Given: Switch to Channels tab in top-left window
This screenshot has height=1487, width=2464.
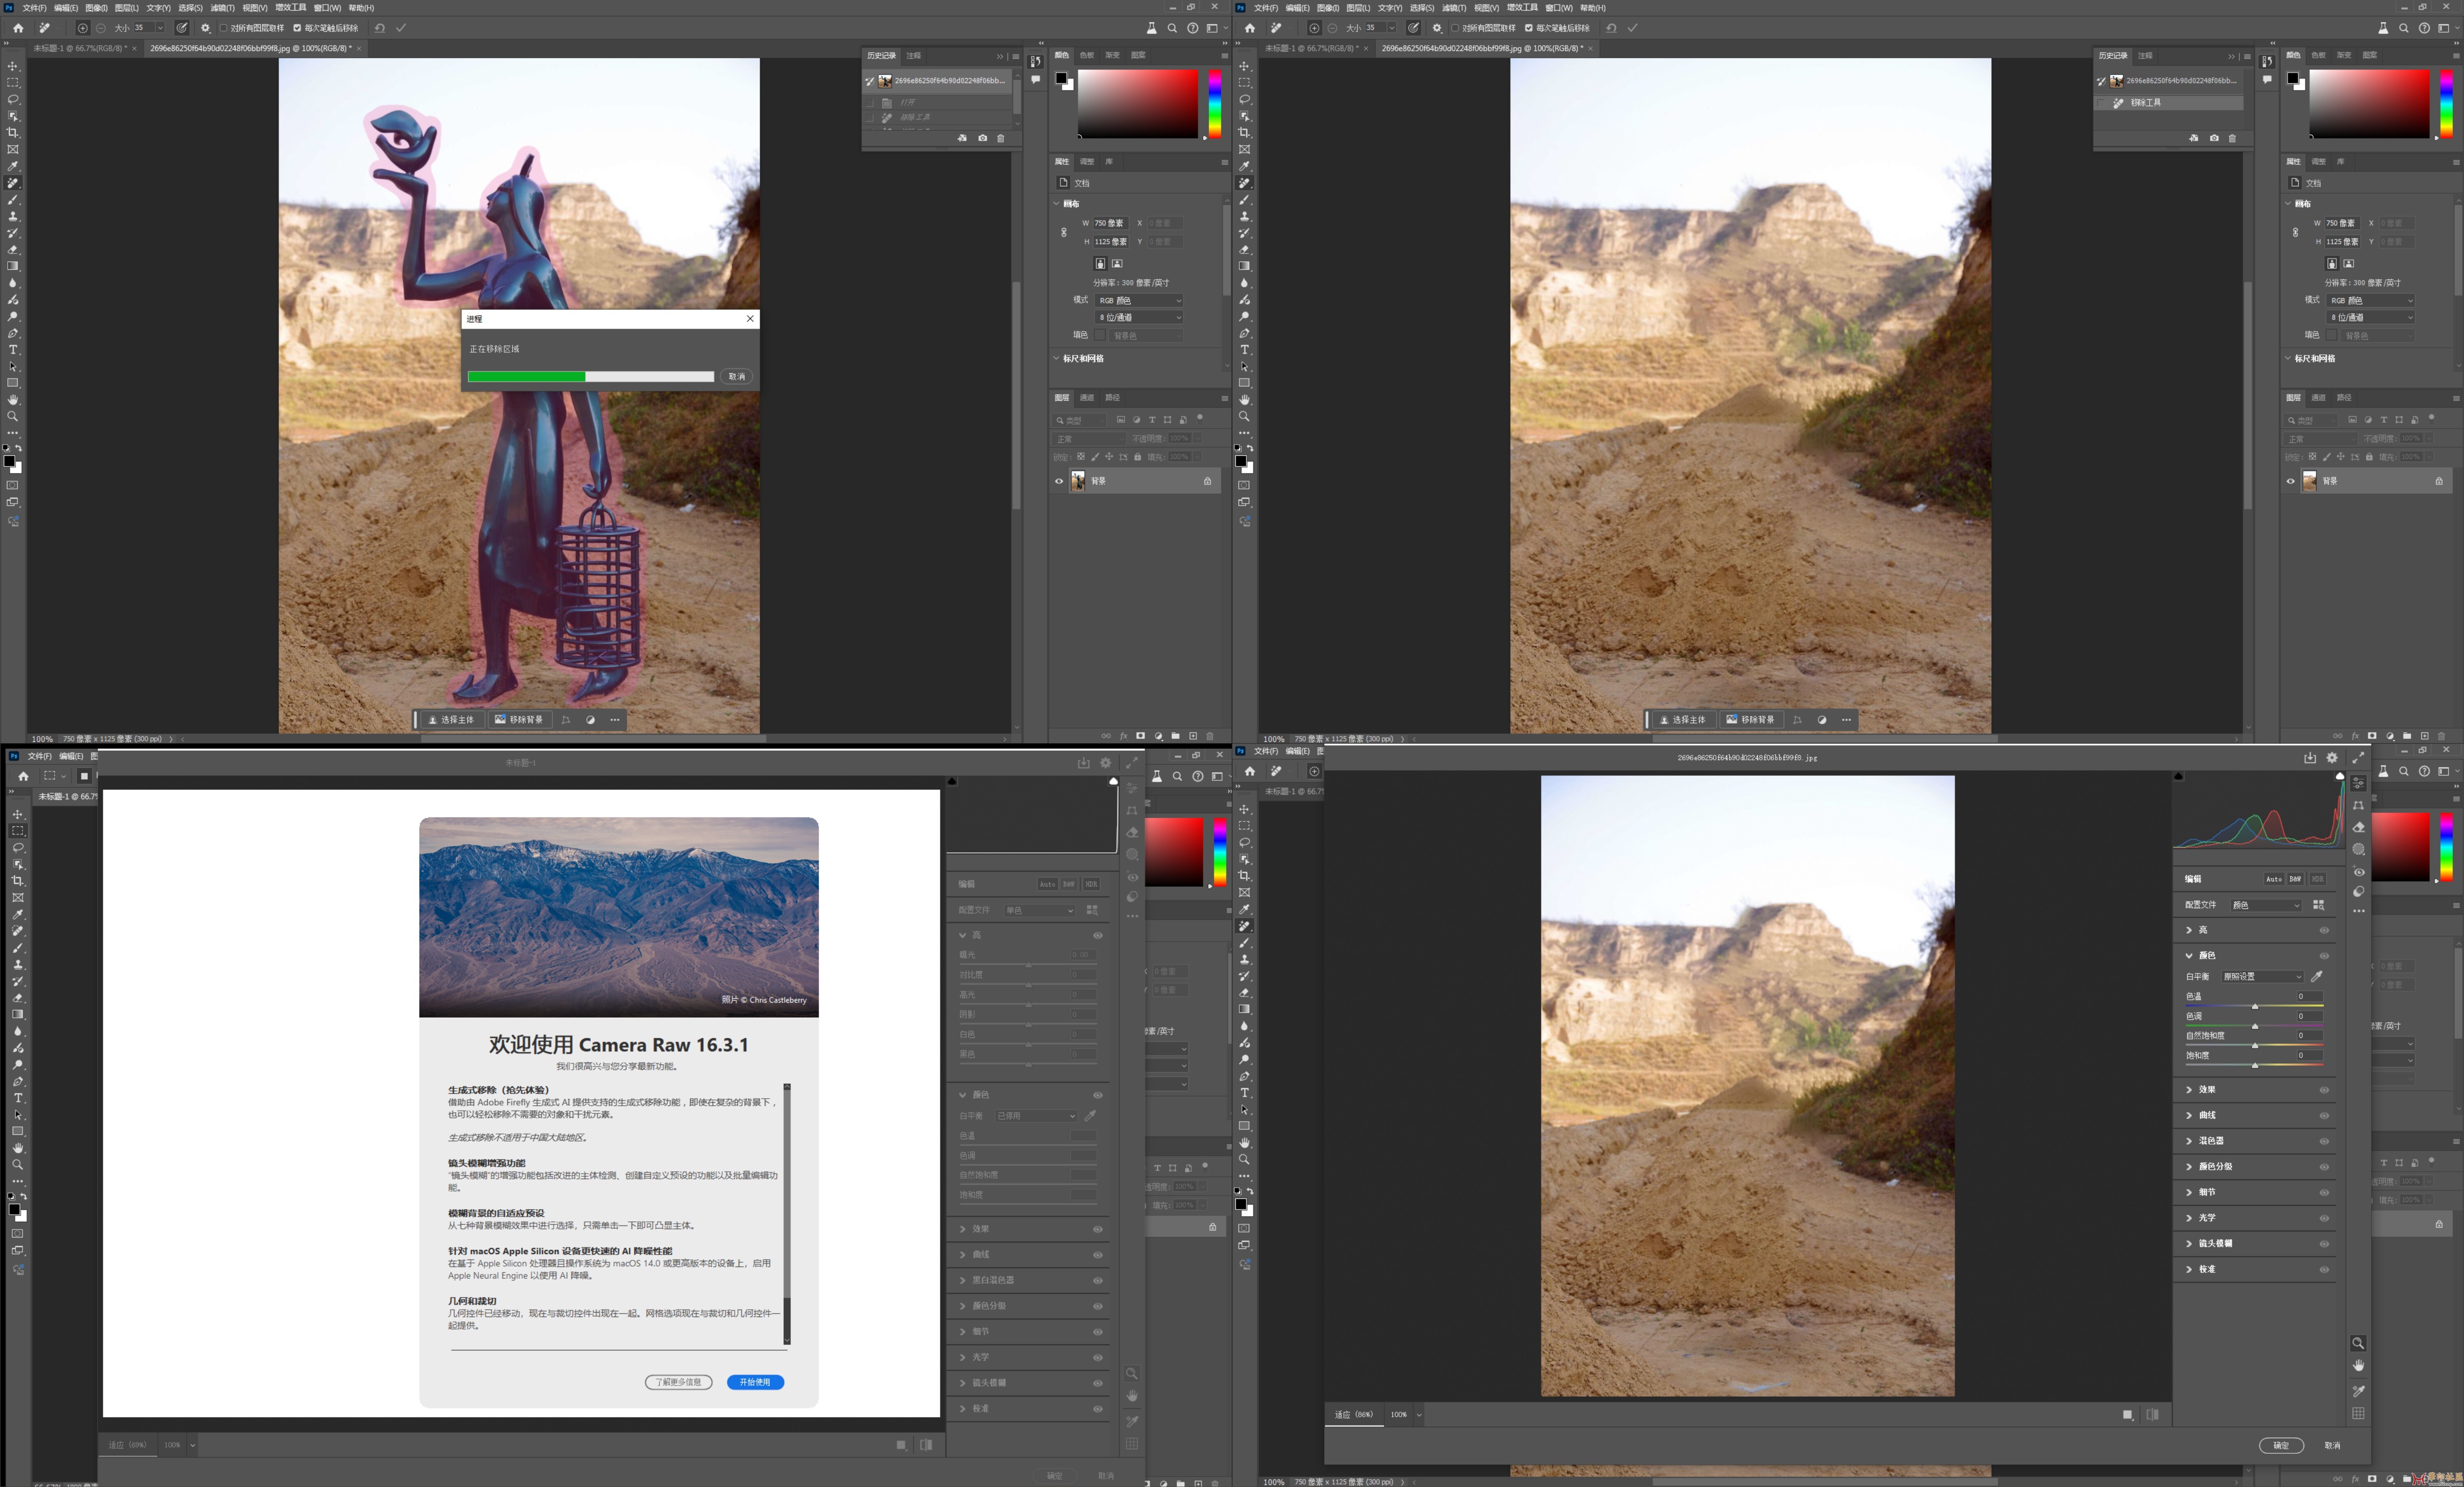Looking at the screenshot, I should [1087, 398].
